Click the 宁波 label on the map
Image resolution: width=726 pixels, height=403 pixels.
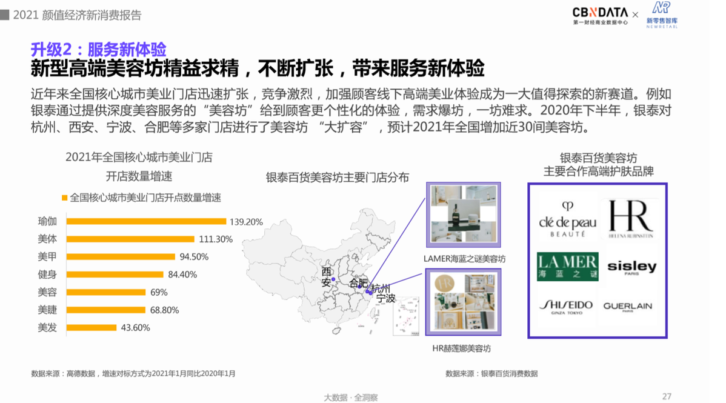pyautogui.click(x=385, y=298)
